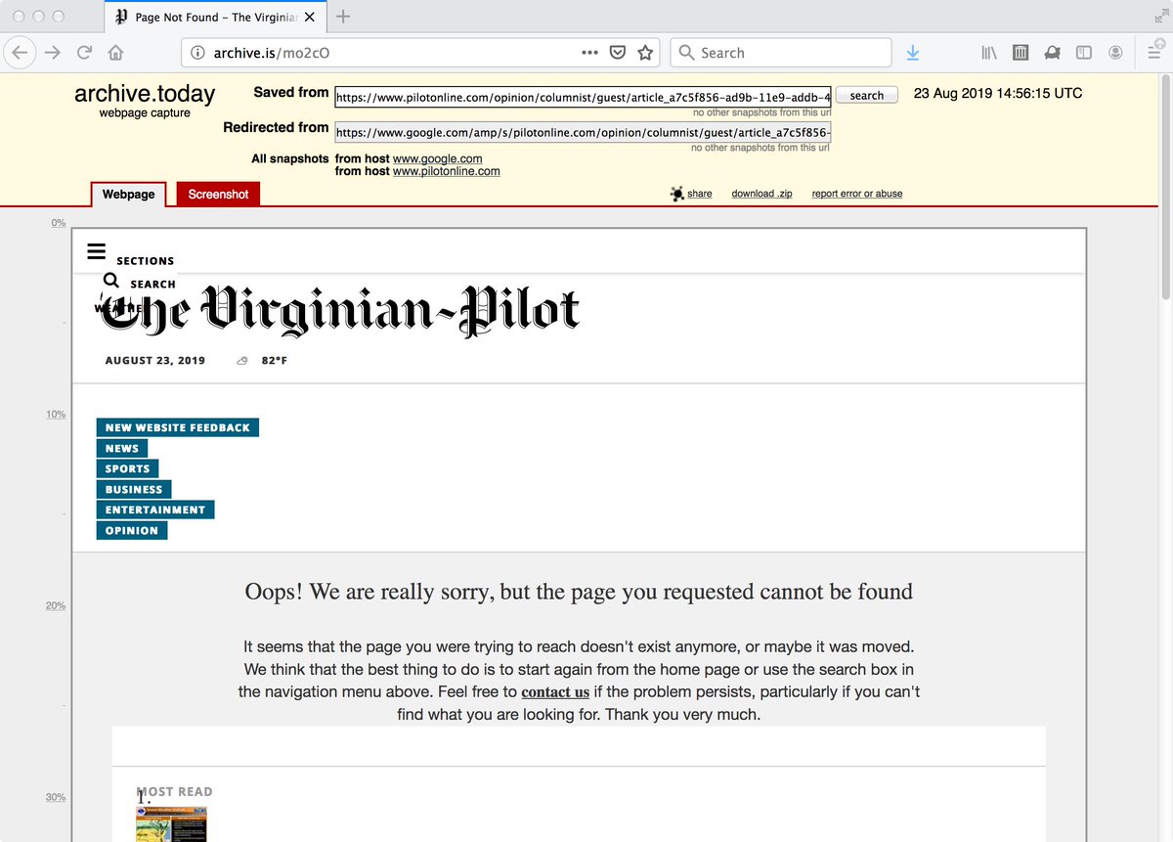Viewport: 1173px width, 842px height.
Task: Open the Firefox account avatar icon
Action: pos(1115,53)
